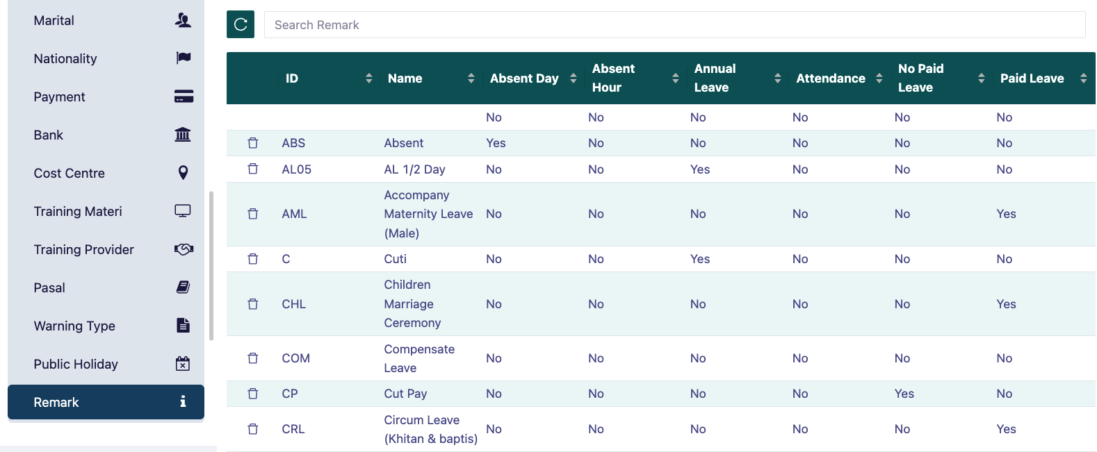Delete the COM Compensate Leave row
1097x452 pixels.
(x=253, y=358)
